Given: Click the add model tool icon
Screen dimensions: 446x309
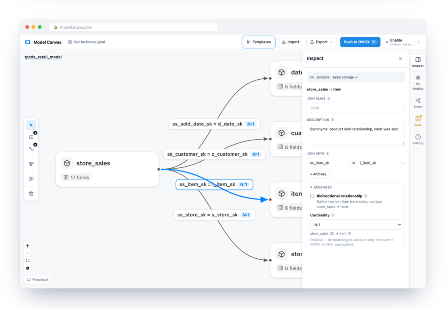Looking at the screenshot, I should [31, 137].
